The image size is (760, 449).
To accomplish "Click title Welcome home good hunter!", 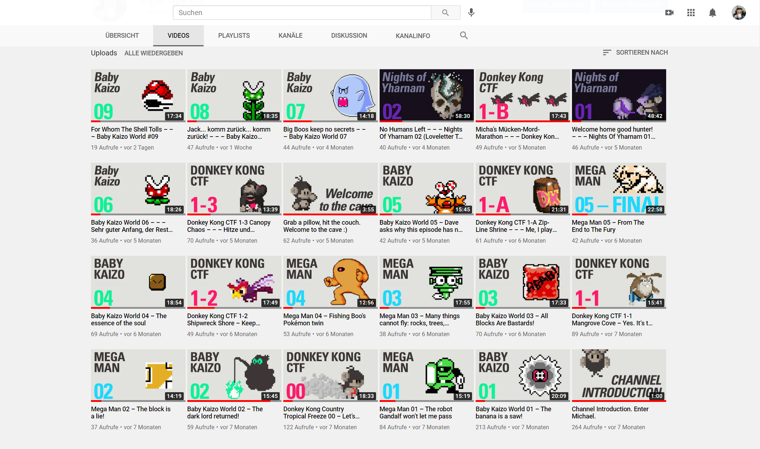I will 613,133.
